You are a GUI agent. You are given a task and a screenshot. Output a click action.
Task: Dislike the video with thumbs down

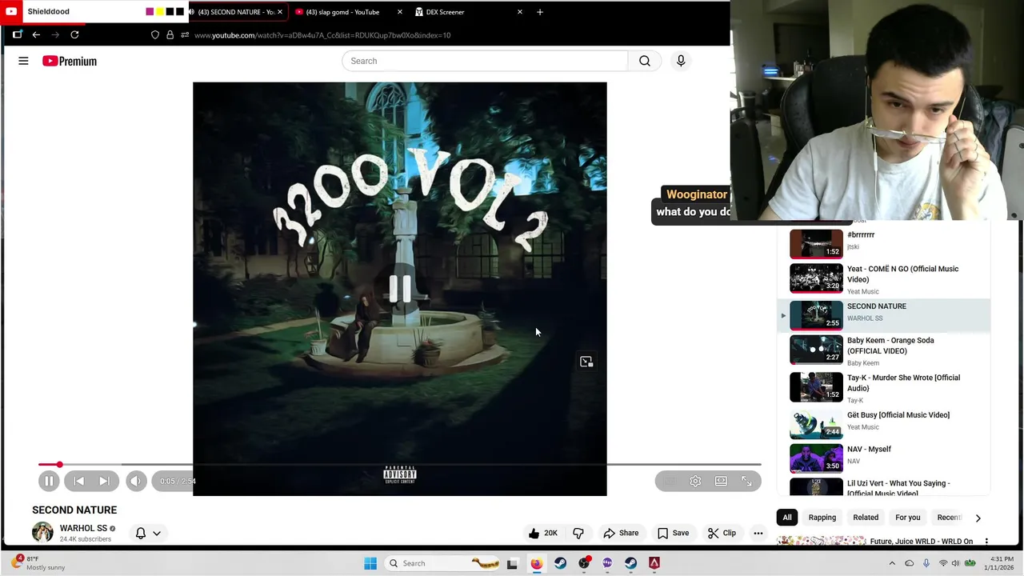point(578,533)
